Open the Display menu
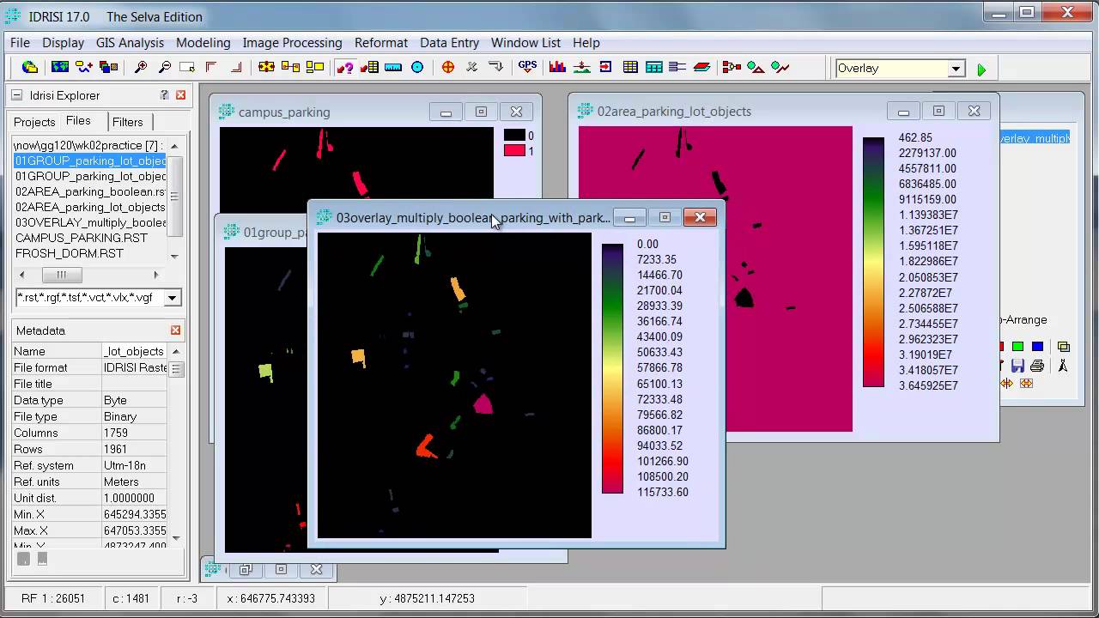The height and width of the screenshot is (618, 1099). 64,42
